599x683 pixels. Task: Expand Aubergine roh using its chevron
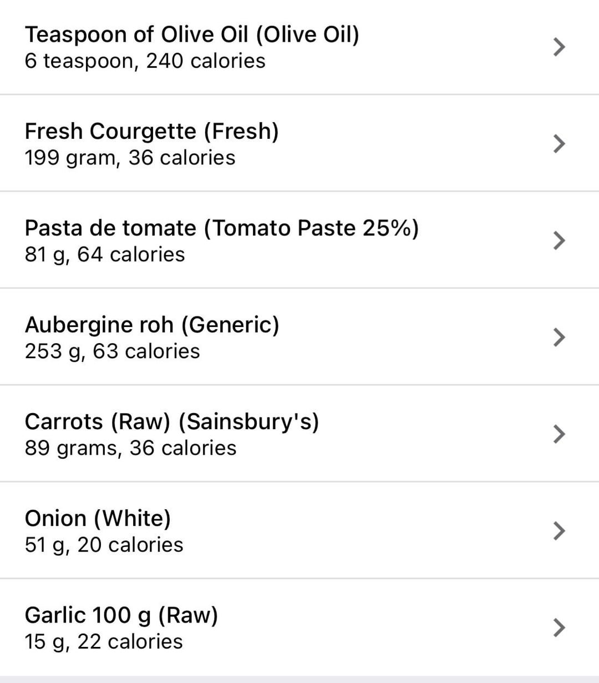[x=559, y=337]
